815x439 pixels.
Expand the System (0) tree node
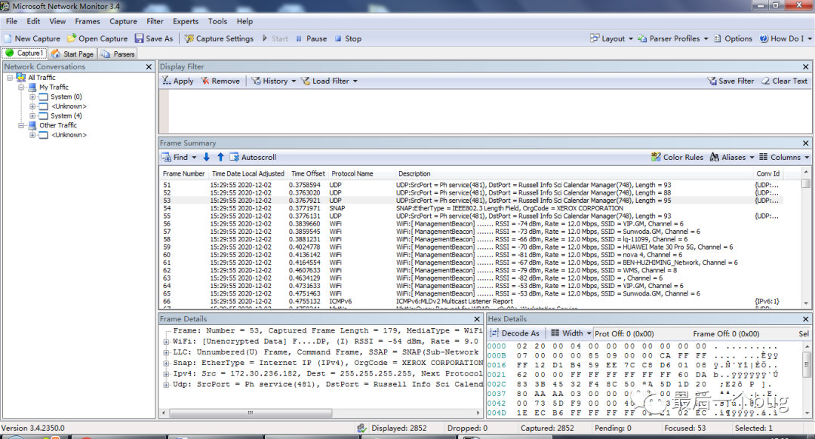[x=32, y=97]
